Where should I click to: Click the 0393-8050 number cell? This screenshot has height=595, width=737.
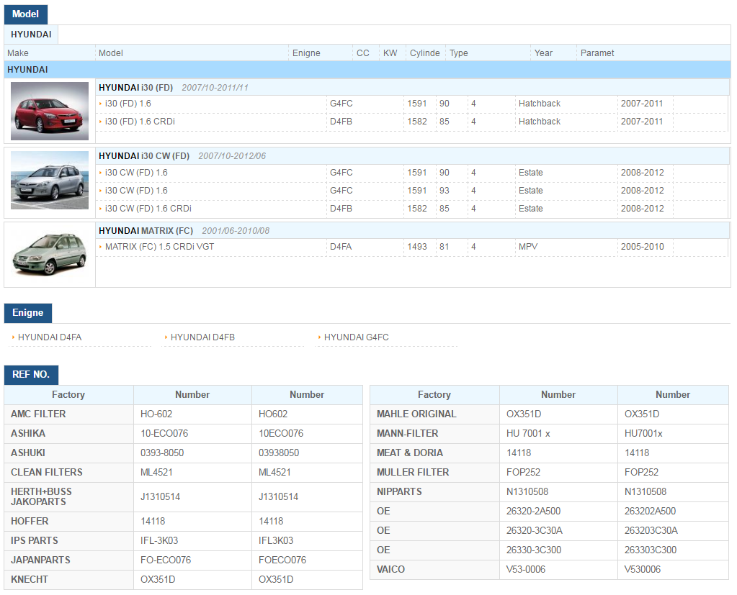tap(192, 453)
